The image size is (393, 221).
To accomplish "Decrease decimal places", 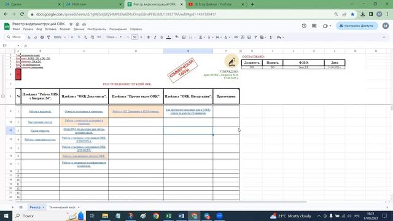I will [85, 37].
